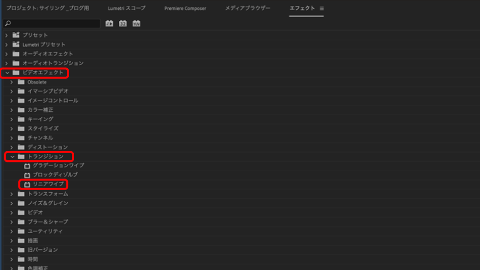
Task: Expand the Lumetri プリセット bin
Action: pyautogui.click(x=7, y=44)
